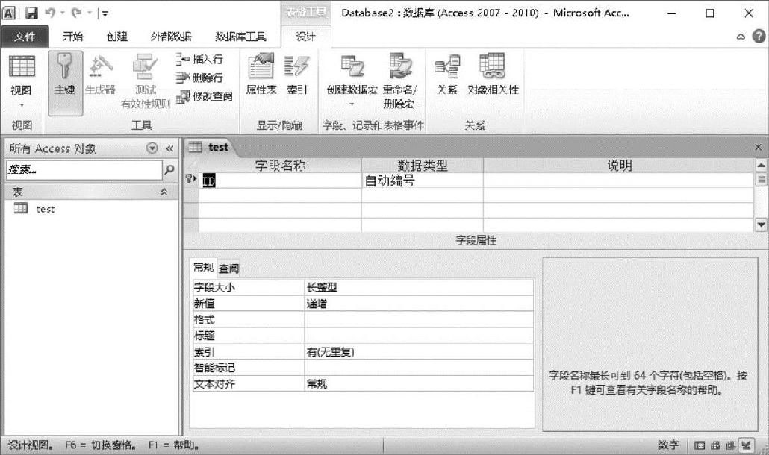
Task: Select the 设计 ribbon tab
Action: 305,37
